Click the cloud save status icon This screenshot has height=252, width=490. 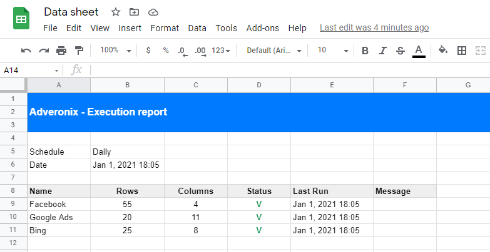pos(153,12)
